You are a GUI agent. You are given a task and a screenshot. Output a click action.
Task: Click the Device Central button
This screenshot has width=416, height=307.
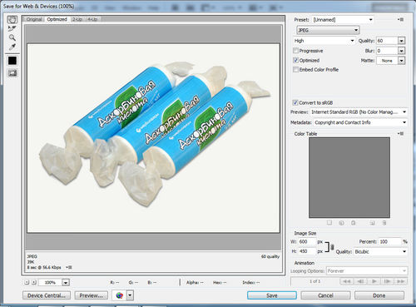(x=47, y=295)
